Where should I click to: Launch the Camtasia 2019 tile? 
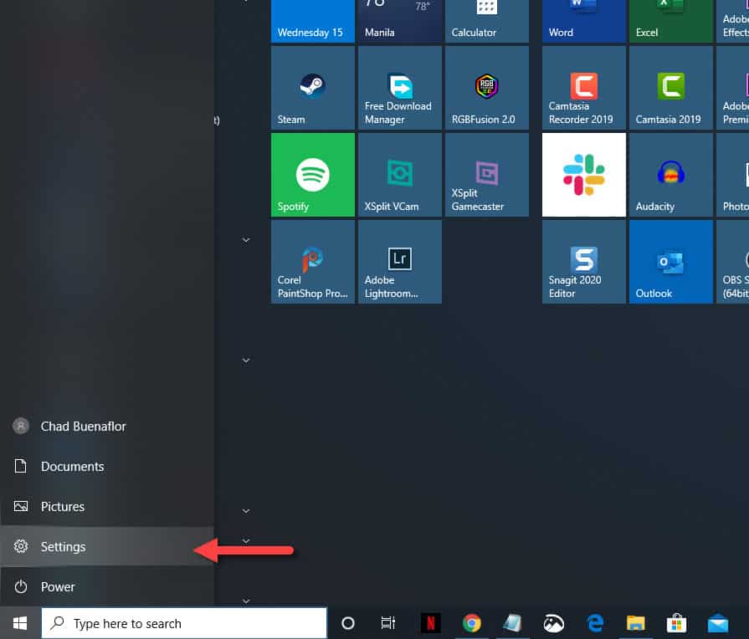670,88
